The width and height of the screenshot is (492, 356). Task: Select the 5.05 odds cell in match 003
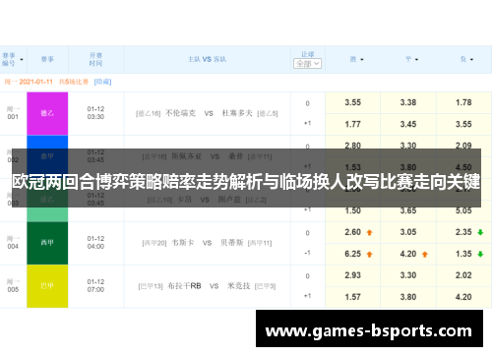463,210
